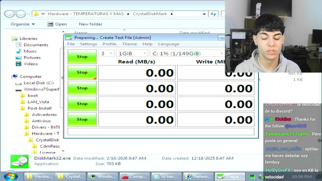Click the Hardware - TEMPERATURAS Y MAS breadcrumb
322x181 pixels.
click(86, 14)
